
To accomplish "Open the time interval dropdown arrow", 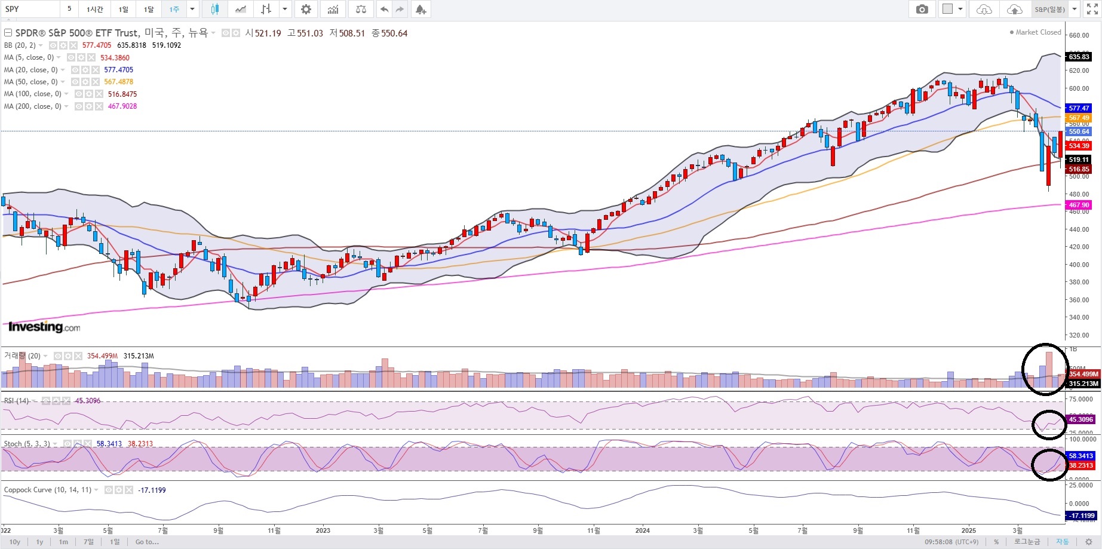I will [192, 9].
